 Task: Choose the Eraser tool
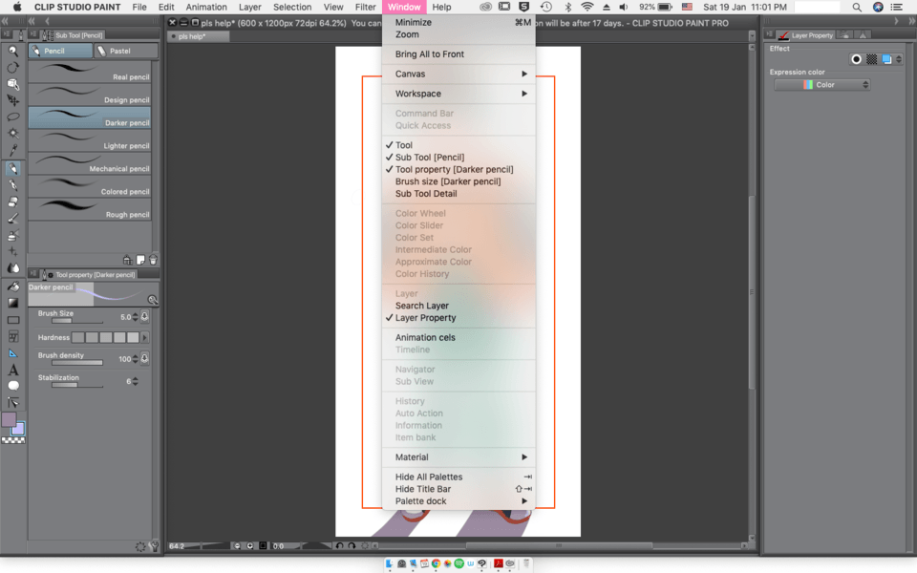(13, 202)
